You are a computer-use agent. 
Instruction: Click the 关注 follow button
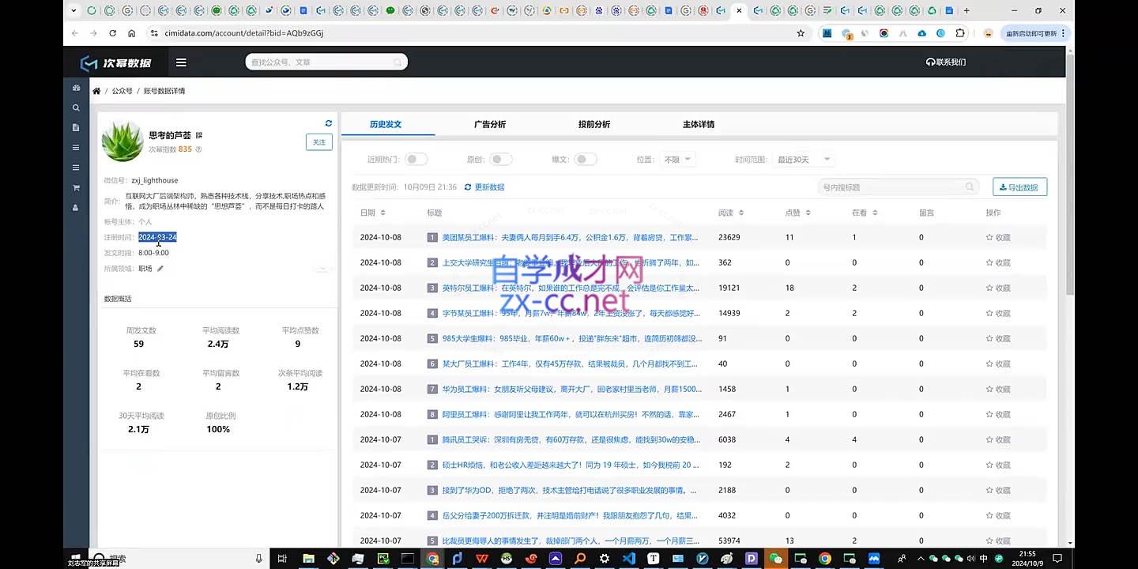(x=318, y=141)
